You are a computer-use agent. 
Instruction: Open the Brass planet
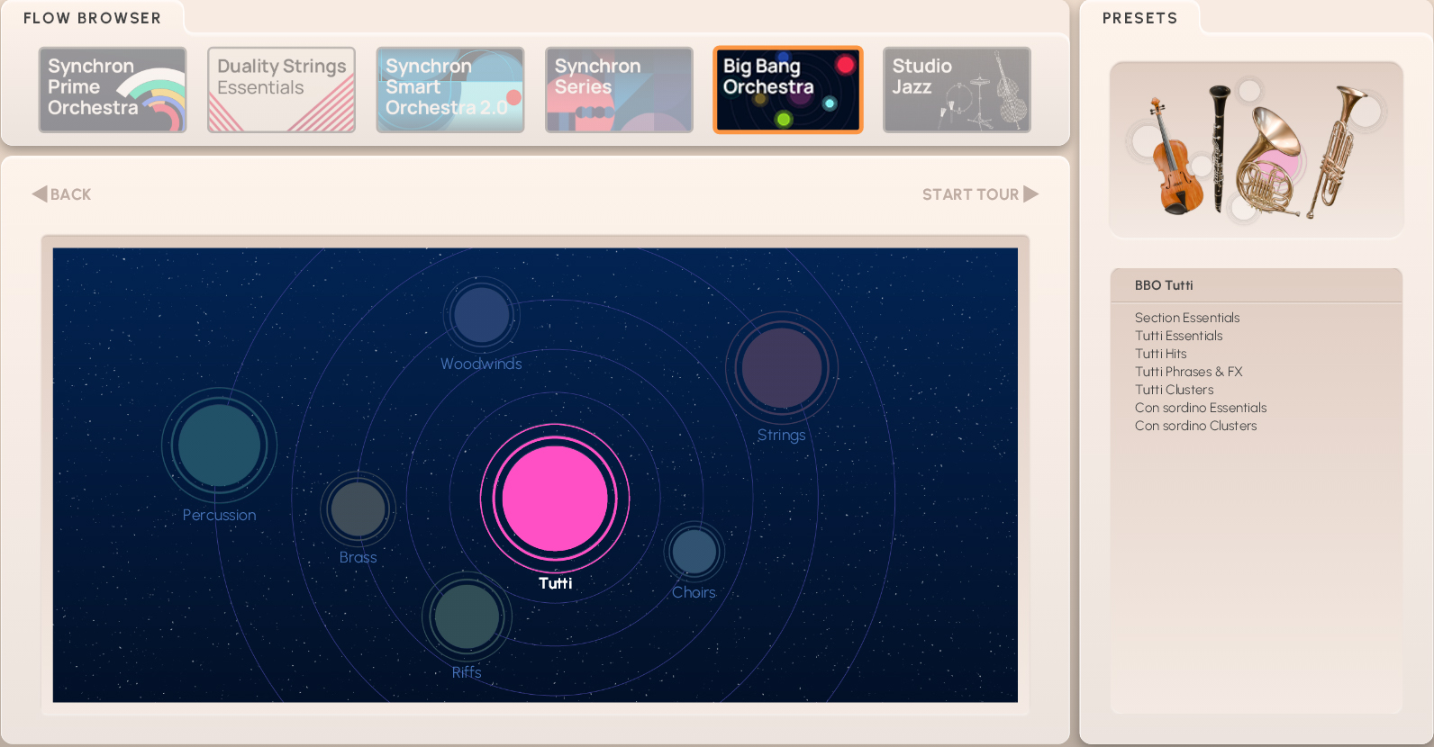358,508
